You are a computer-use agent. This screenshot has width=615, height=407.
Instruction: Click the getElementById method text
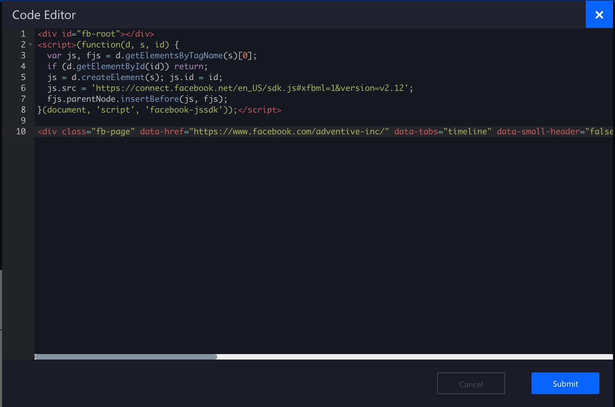coord(111,66)
